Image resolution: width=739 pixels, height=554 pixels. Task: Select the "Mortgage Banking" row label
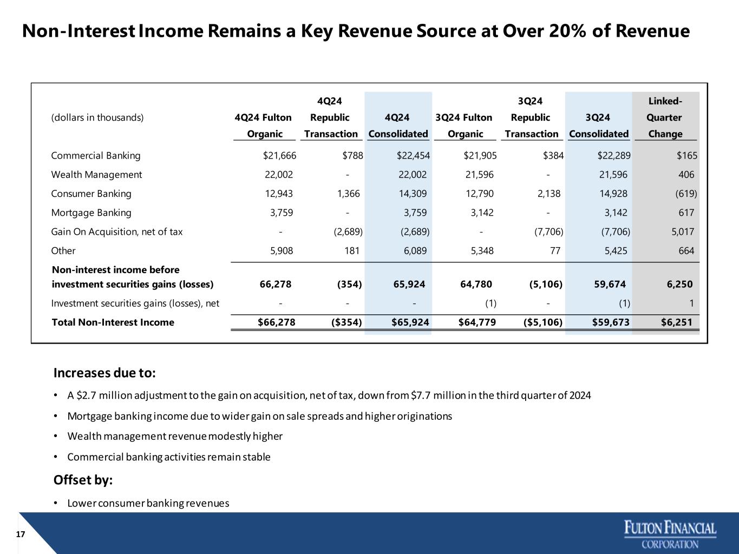pos(91,213)
